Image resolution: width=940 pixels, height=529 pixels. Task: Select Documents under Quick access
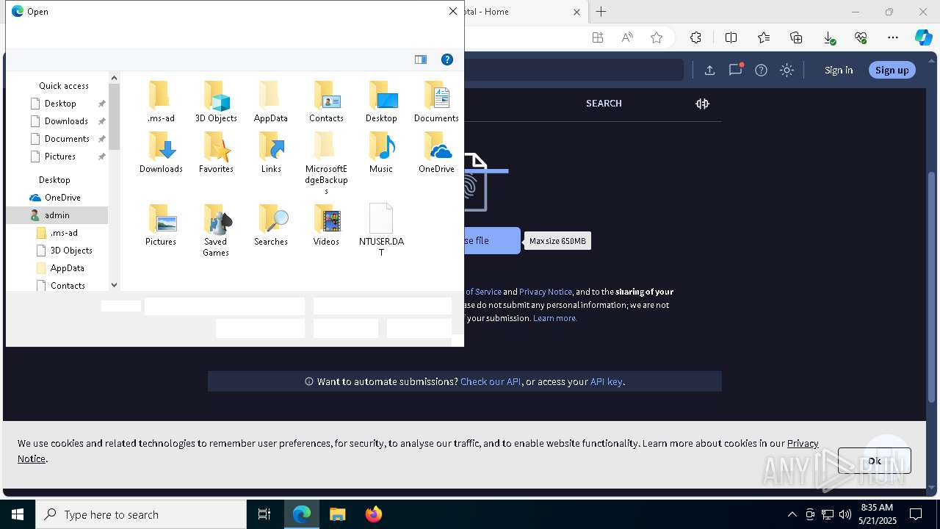[x=67, y=139]
